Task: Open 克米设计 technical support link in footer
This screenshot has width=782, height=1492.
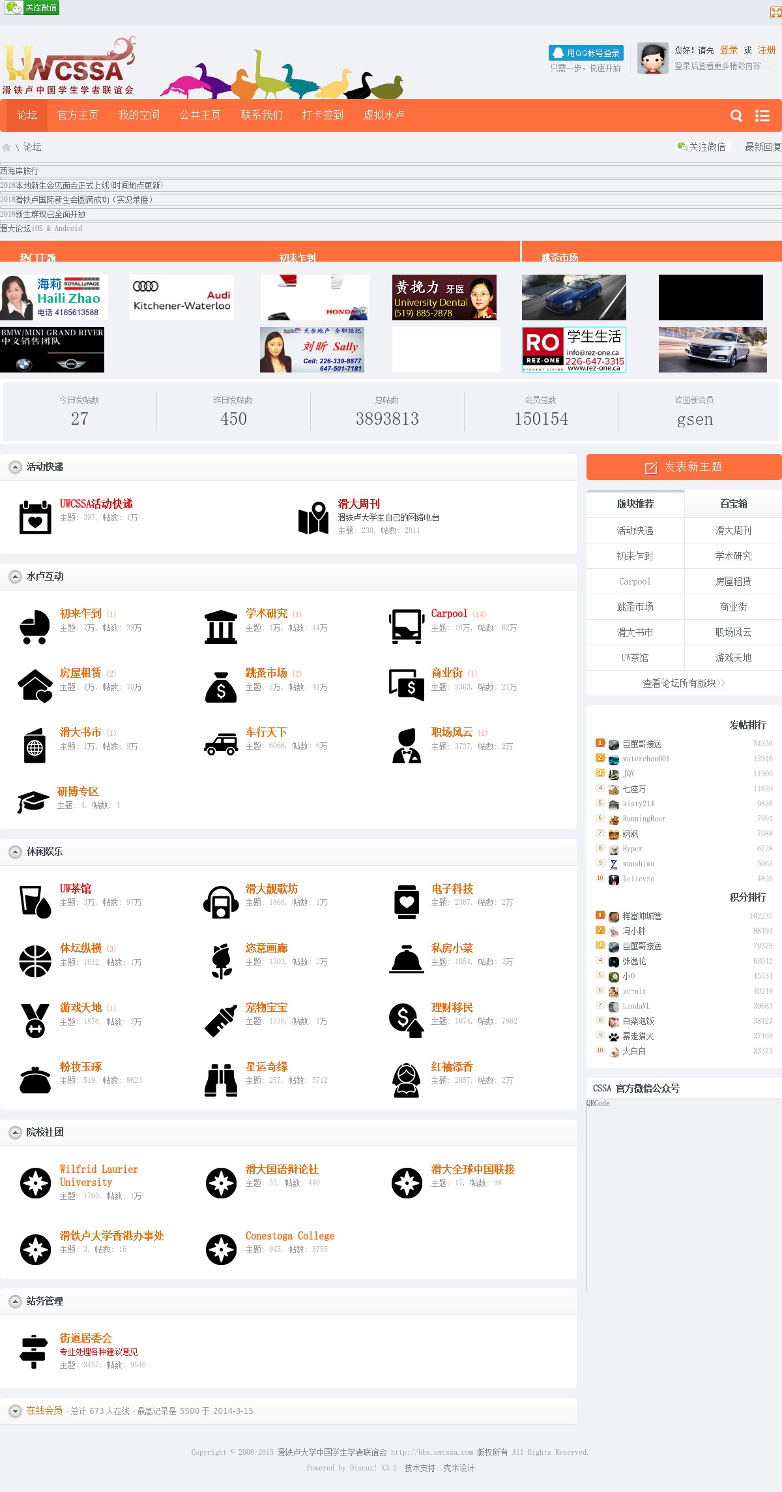Action: (x=459, y=1468)
